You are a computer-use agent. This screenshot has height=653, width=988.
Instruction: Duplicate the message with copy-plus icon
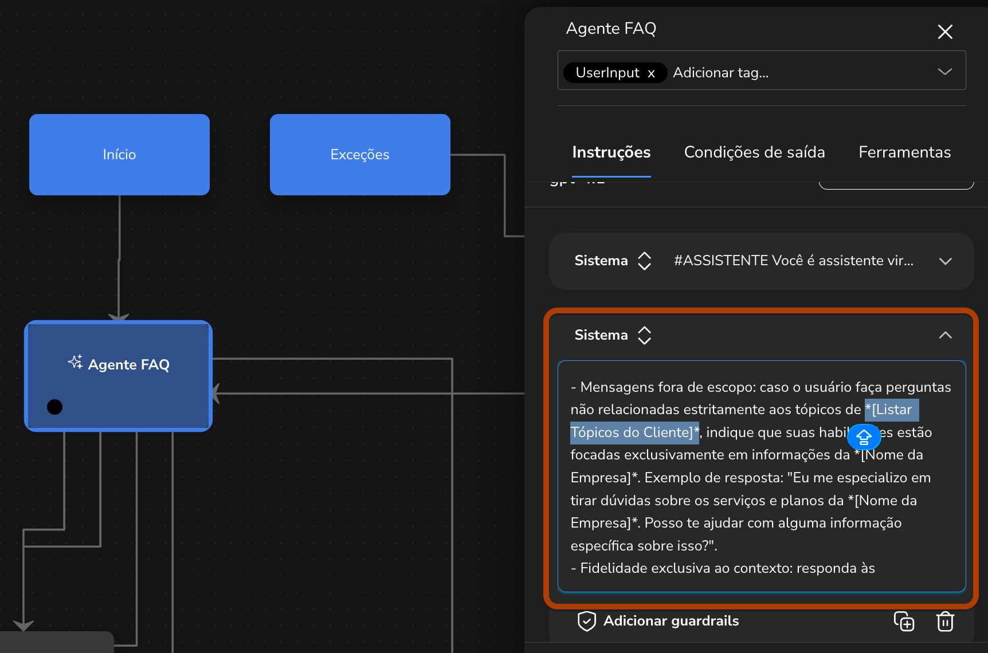(x=904, y=621)
